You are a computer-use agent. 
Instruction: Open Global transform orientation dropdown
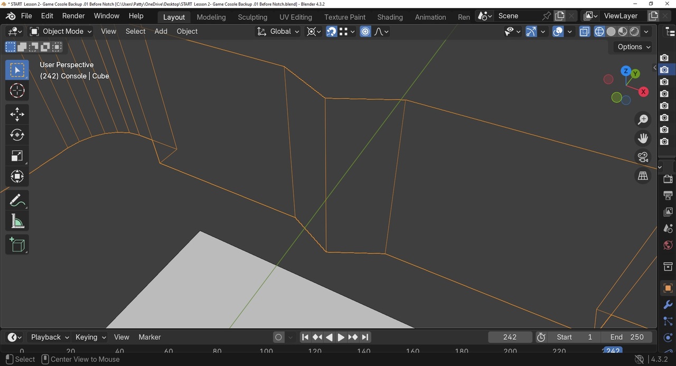pos(278,31)
